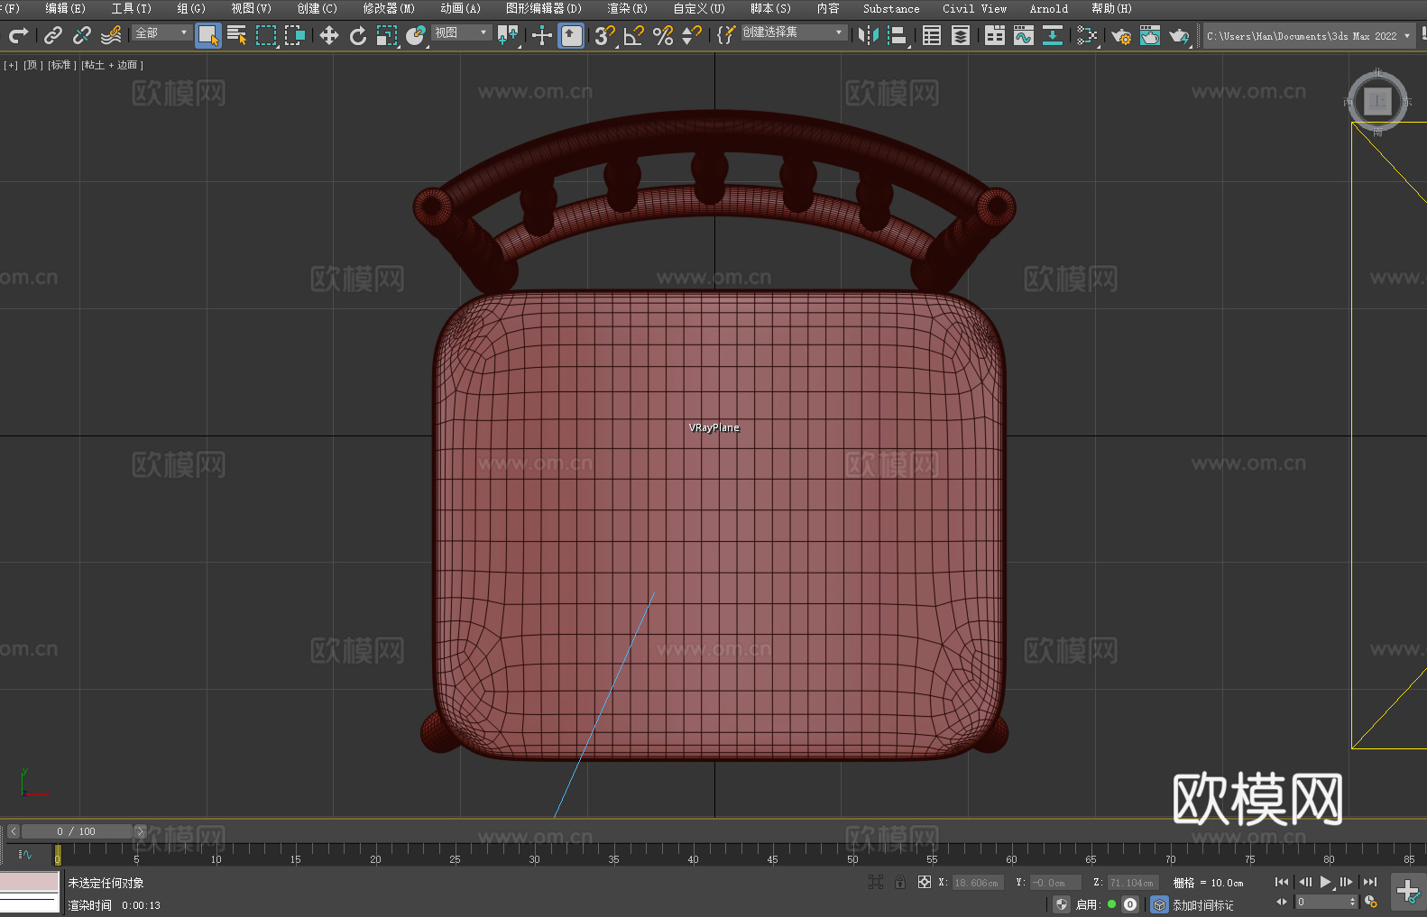Screen dimensions: 1427x917
Task: Toggle the 3D Snaps button
Action: pyautogui.click(x=605, y=35)
